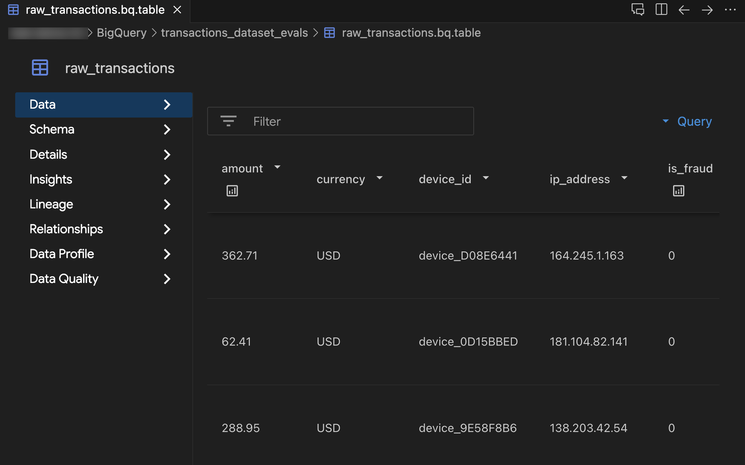Open column statistics chart for is_fraud
The height and width of the screenshot is (465, 745).
pyautogui.click(x=678, y=191)
